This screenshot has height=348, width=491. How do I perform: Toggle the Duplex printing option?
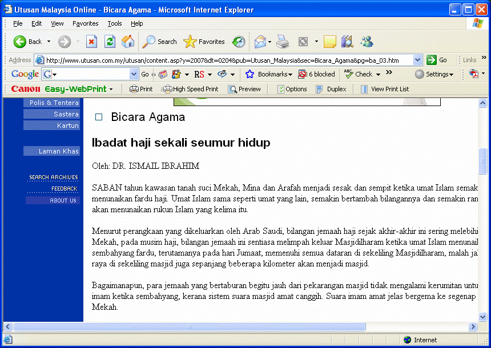click(331, 89)
